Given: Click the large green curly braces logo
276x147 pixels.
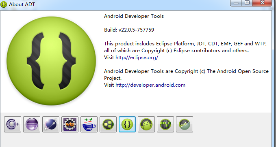Looking at the screenshot, I should [51, 61].
